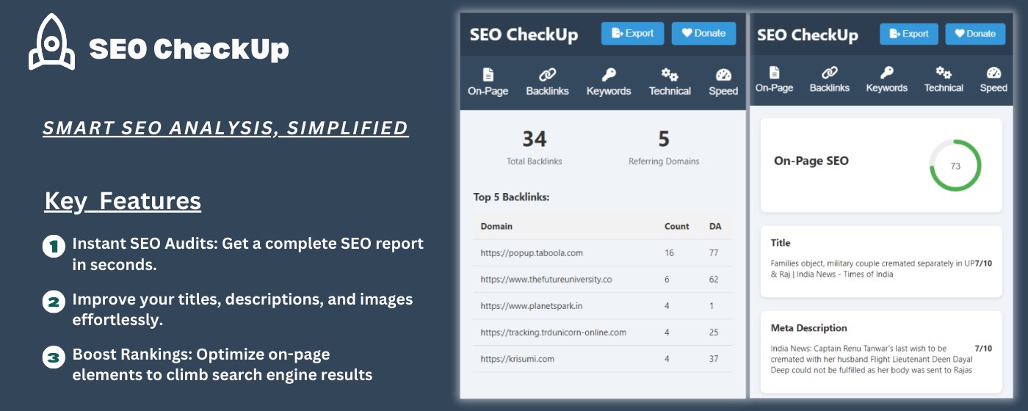Open Speed tab label in left panel
This screenshot has width=1028, height=411.
click(x=723, y=91)
